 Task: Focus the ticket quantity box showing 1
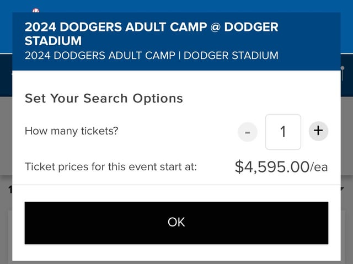[x=283, y=132]
